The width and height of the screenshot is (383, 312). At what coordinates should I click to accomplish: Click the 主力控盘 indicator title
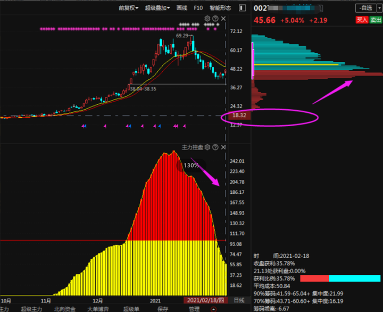point(193,147)
